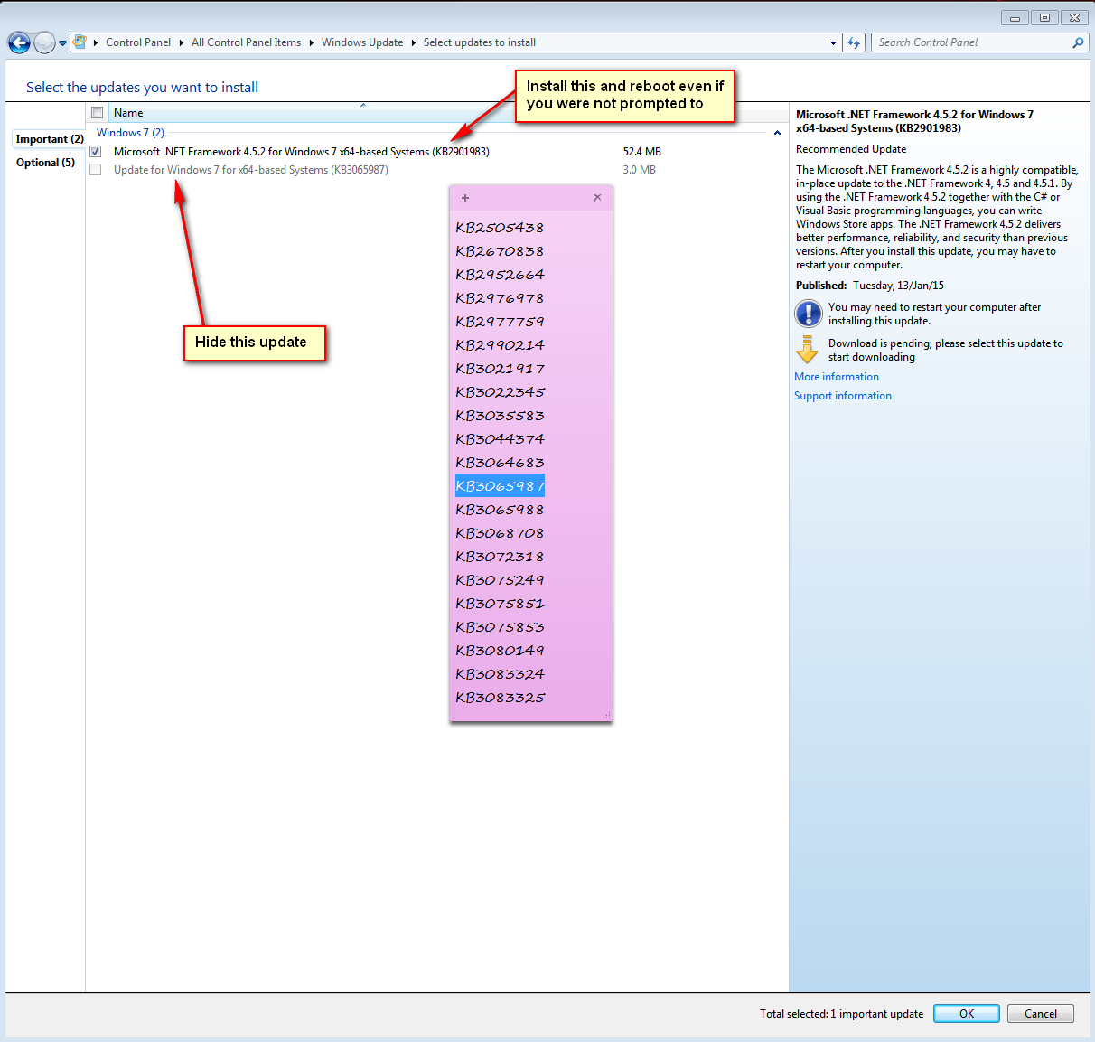
Task: Click the restart-required exclamation icon
Action: pos(808,314)
